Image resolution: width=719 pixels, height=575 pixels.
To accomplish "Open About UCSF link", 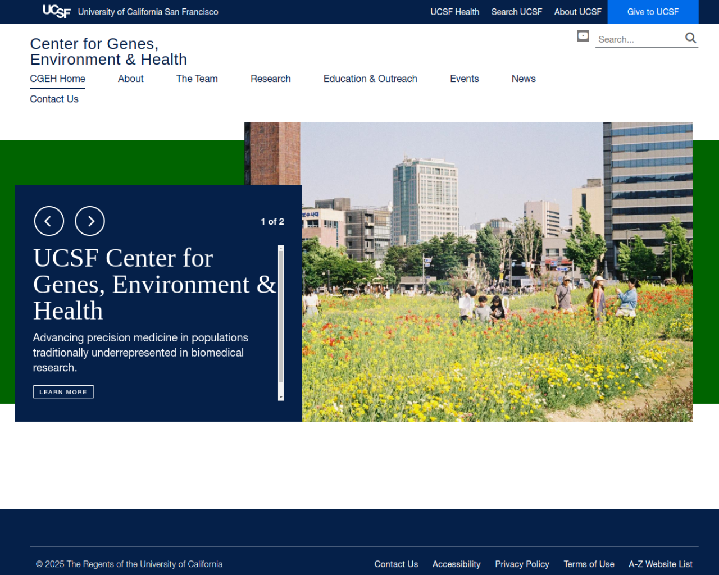I will click(x=577, y=12).
